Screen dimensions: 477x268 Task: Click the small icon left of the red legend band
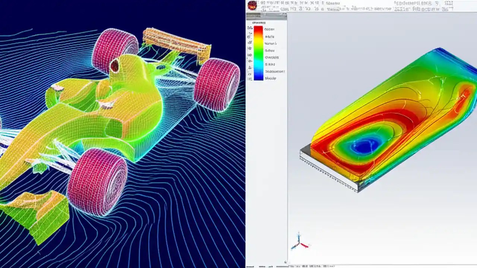pyautogui.click(x=250, y=28)
